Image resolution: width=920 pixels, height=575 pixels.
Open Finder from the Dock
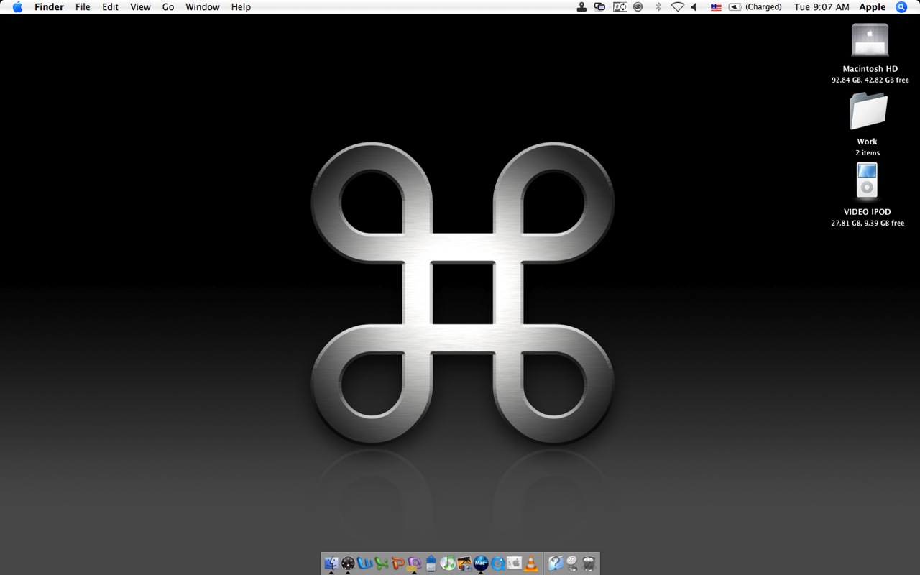331,563
